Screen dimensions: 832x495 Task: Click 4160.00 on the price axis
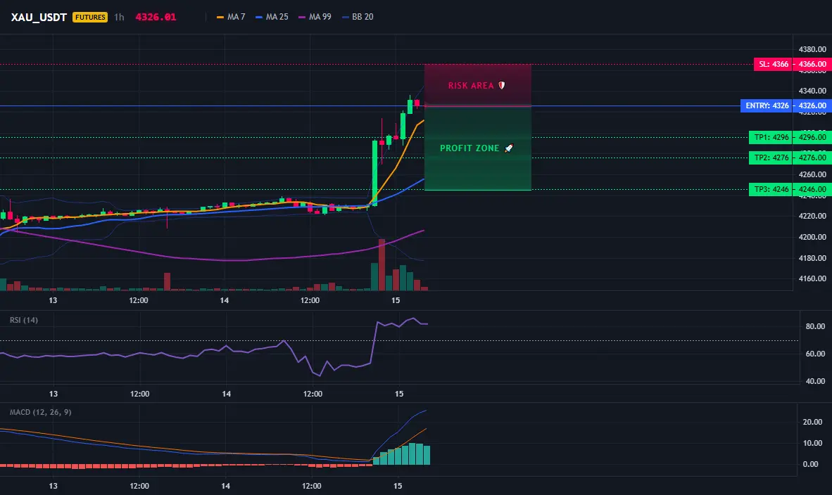812,278
